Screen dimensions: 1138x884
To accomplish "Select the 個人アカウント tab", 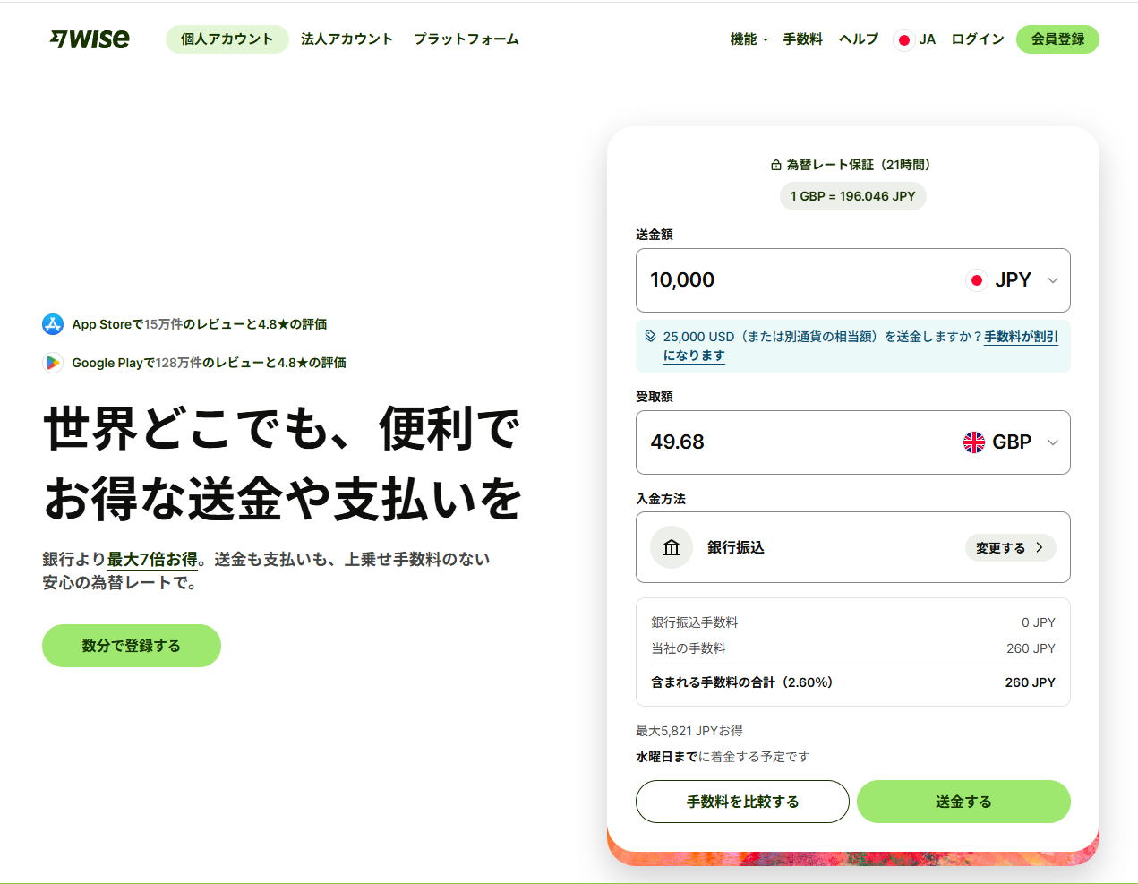I will tap(227, 39).
